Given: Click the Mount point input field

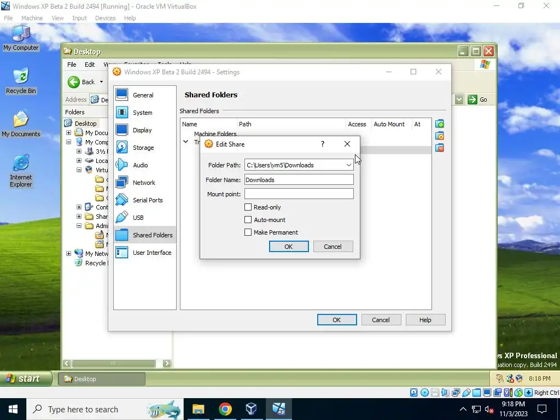Looking at the screenshot, I should coord(299,194).
